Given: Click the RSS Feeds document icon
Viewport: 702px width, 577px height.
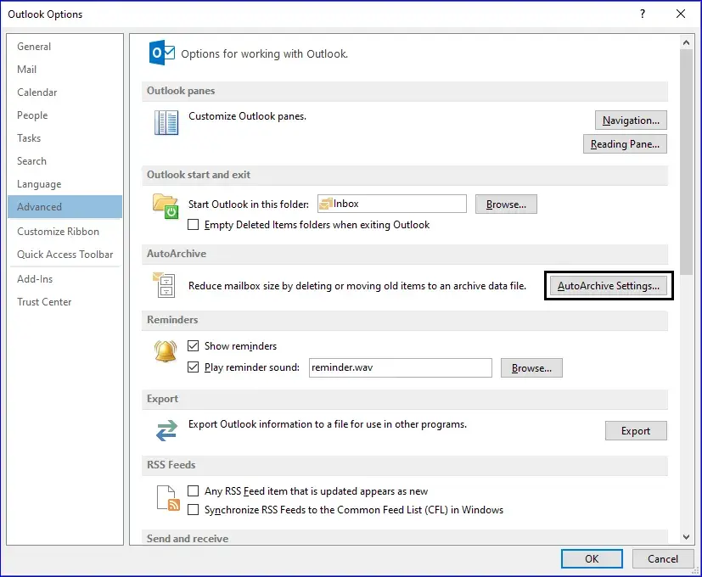Looking at the screenshot, I should tap(166, 498).
